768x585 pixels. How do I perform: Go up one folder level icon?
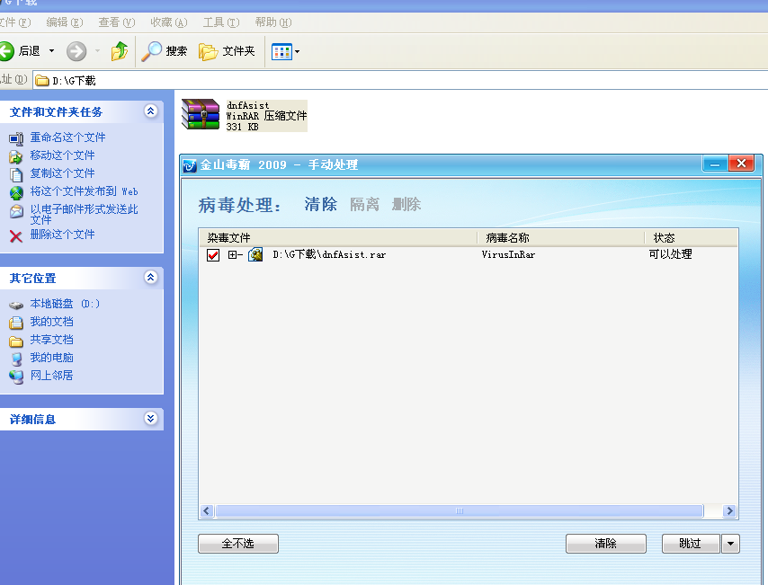(120, 51)
